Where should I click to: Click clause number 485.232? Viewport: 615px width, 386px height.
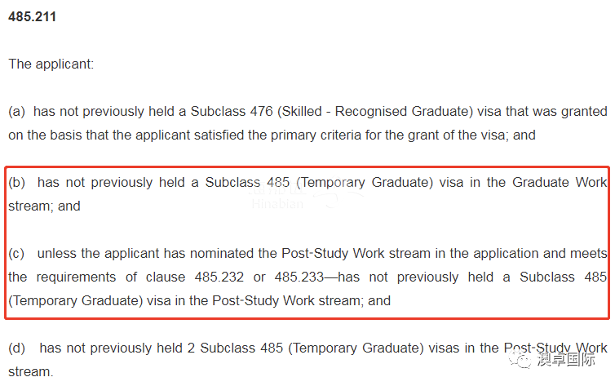point(219,277)
